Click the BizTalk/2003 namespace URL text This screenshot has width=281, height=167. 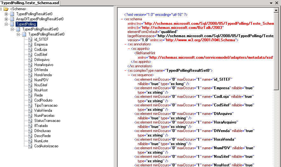(x=182, y=28)
